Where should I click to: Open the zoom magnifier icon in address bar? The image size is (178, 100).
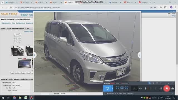(x=151, y=7)
